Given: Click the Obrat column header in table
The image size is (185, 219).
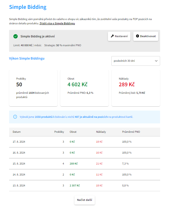Looking at the screenshot, I should click(73, 132).
